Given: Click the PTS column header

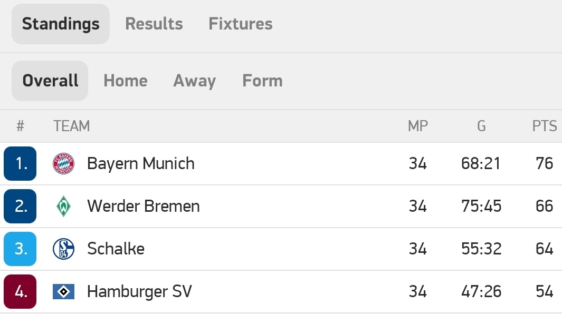Looking at the screenshot, I should point(545,126).
